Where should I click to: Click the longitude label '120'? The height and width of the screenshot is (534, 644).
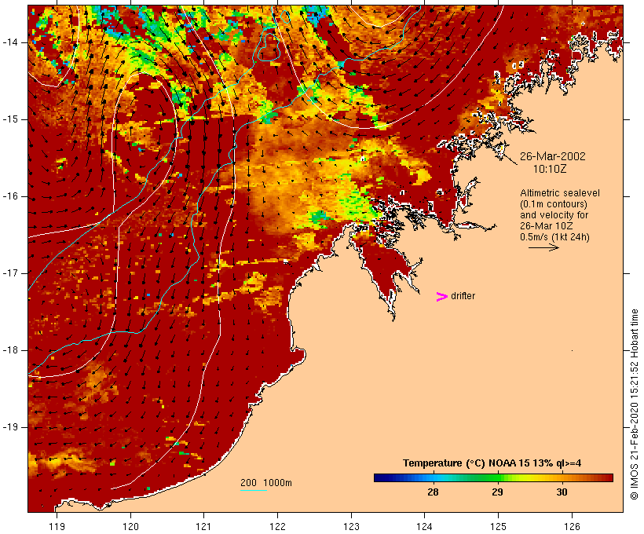[x=130, y=527]
